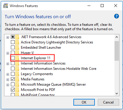Image resolution: width=123 pixels, height=110 pixels.
Task: Click the IIS Hostable Web Core folder icon
Action: (17, 69)
